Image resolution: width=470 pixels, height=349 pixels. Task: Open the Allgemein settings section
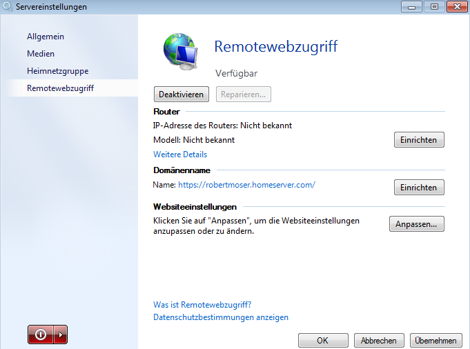pyautogui.click(x=46, y=36)
